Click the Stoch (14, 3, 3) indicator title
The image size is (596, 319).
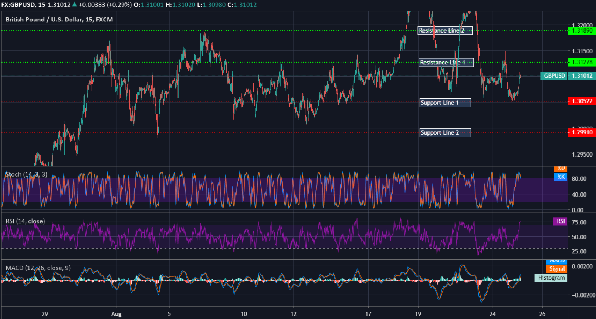26,174
